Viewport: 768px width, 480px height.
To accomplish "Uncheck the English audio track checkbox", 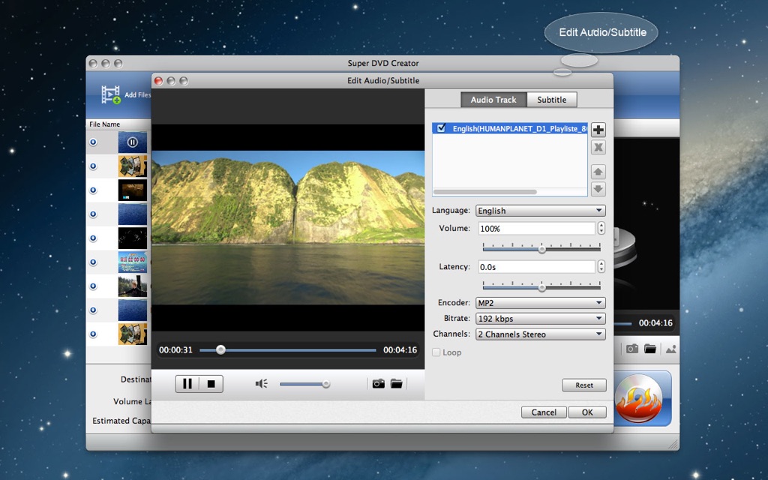I will 441,128.
